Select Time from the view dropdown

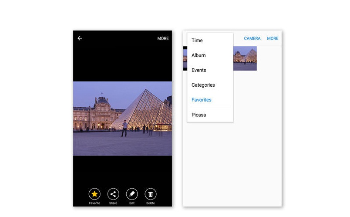(x=197, y=41)
